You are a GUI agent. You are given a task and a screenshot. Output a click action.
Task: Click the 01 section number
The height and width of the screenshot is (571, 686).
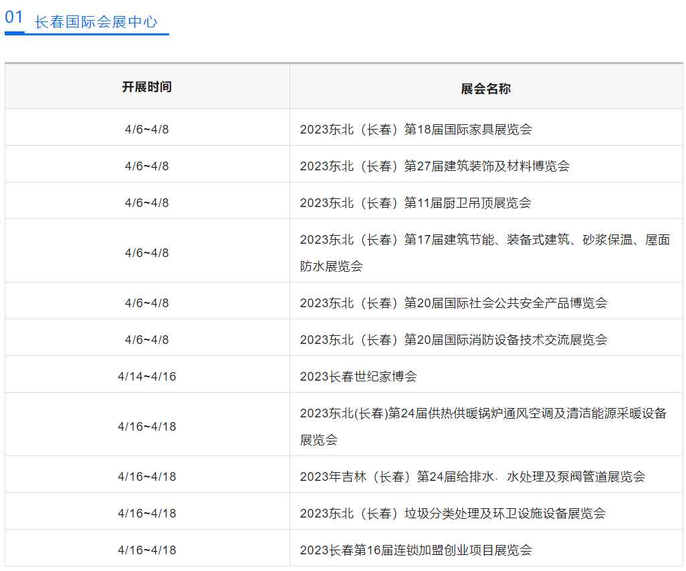pos(14,17)
